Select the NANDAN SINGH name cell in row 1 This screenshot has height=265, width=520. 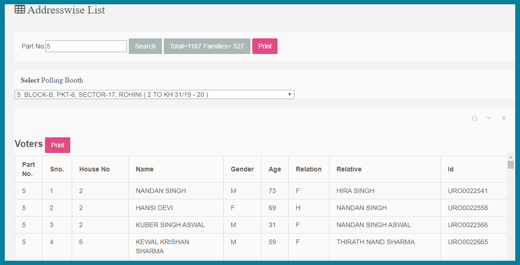161,191
